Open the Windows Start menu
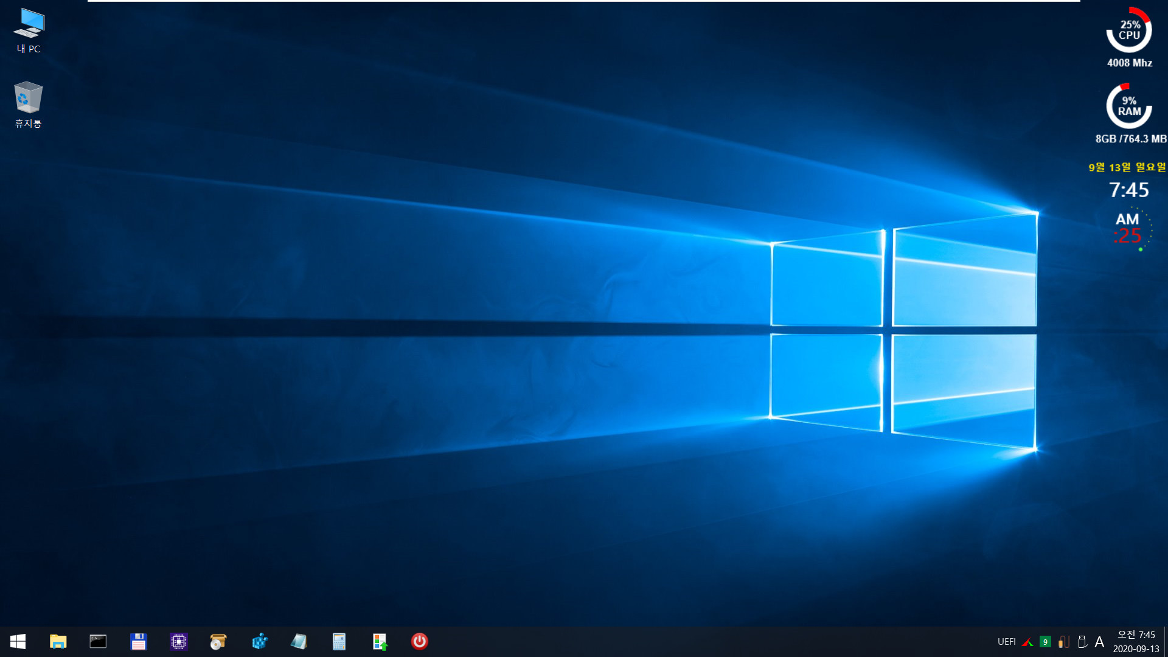Screen dimensions: 1168x657 pyautogui.click(x=18, y=642)
